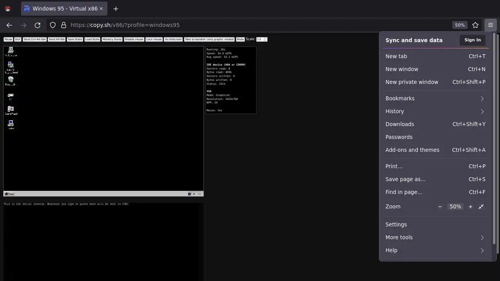Enter fullscreen via zoom row icon
The image size is (500, 281).
coord(481,206)
